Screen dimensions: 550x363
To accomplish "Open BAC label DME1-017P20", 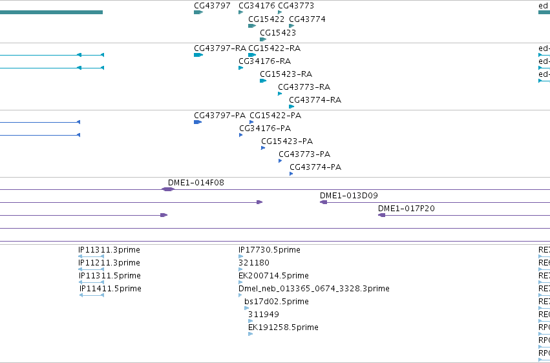I will pyautogui.click(x=407, y=209).
